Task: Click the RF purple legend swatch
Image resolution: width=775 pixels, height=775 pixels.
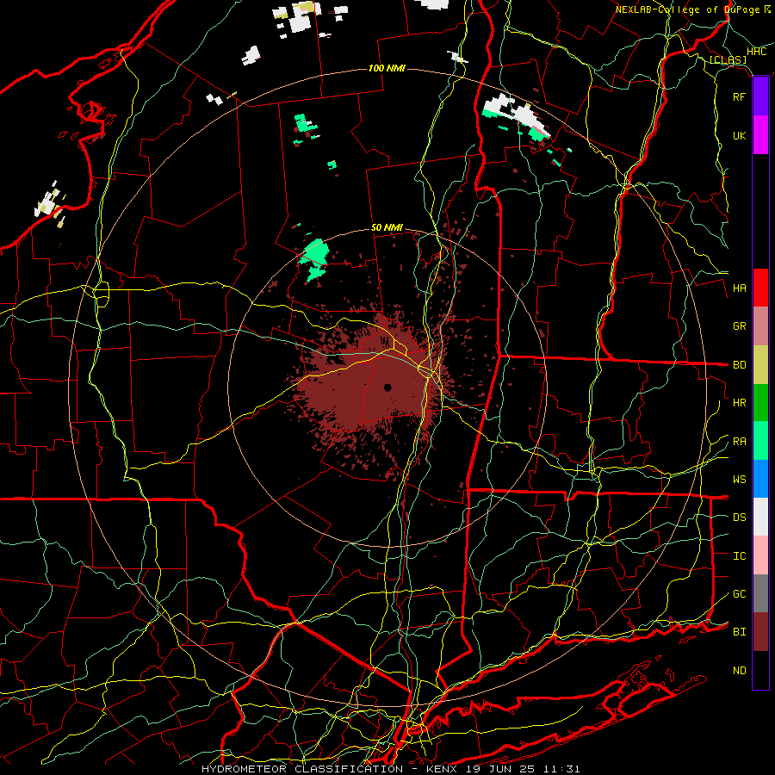Action: (x=760, y=96)
